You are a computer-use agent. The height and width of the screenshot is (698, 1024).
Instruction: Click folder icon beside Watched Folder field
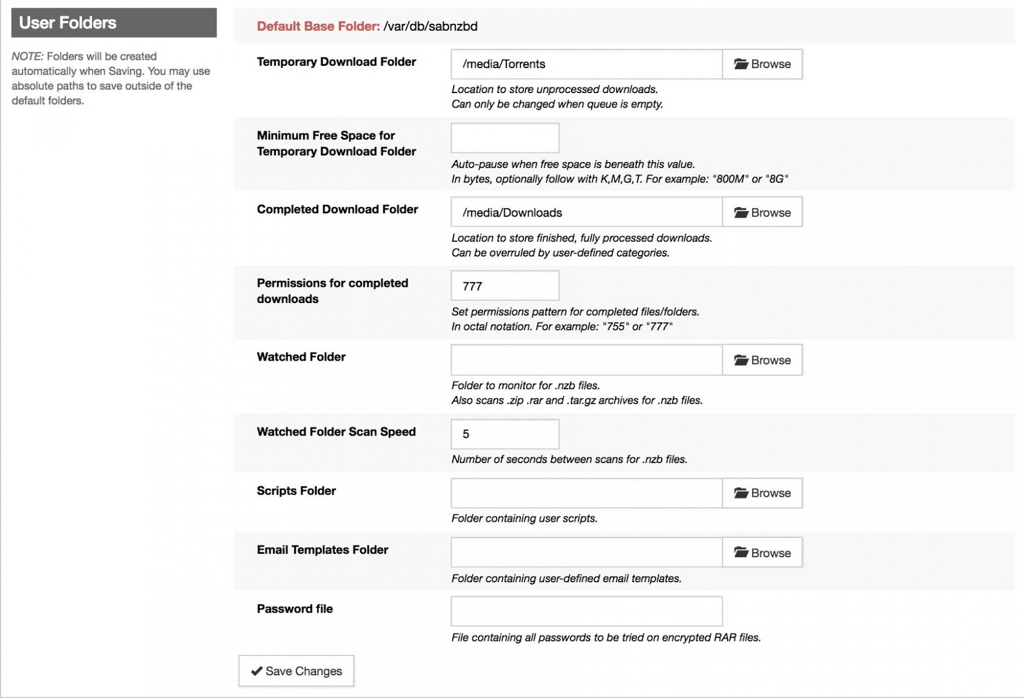pos(740,361)
